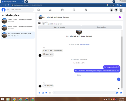Click the More options button
This screenshot has width=126, height=101.
pyautogui.click(x=102, y=27)
